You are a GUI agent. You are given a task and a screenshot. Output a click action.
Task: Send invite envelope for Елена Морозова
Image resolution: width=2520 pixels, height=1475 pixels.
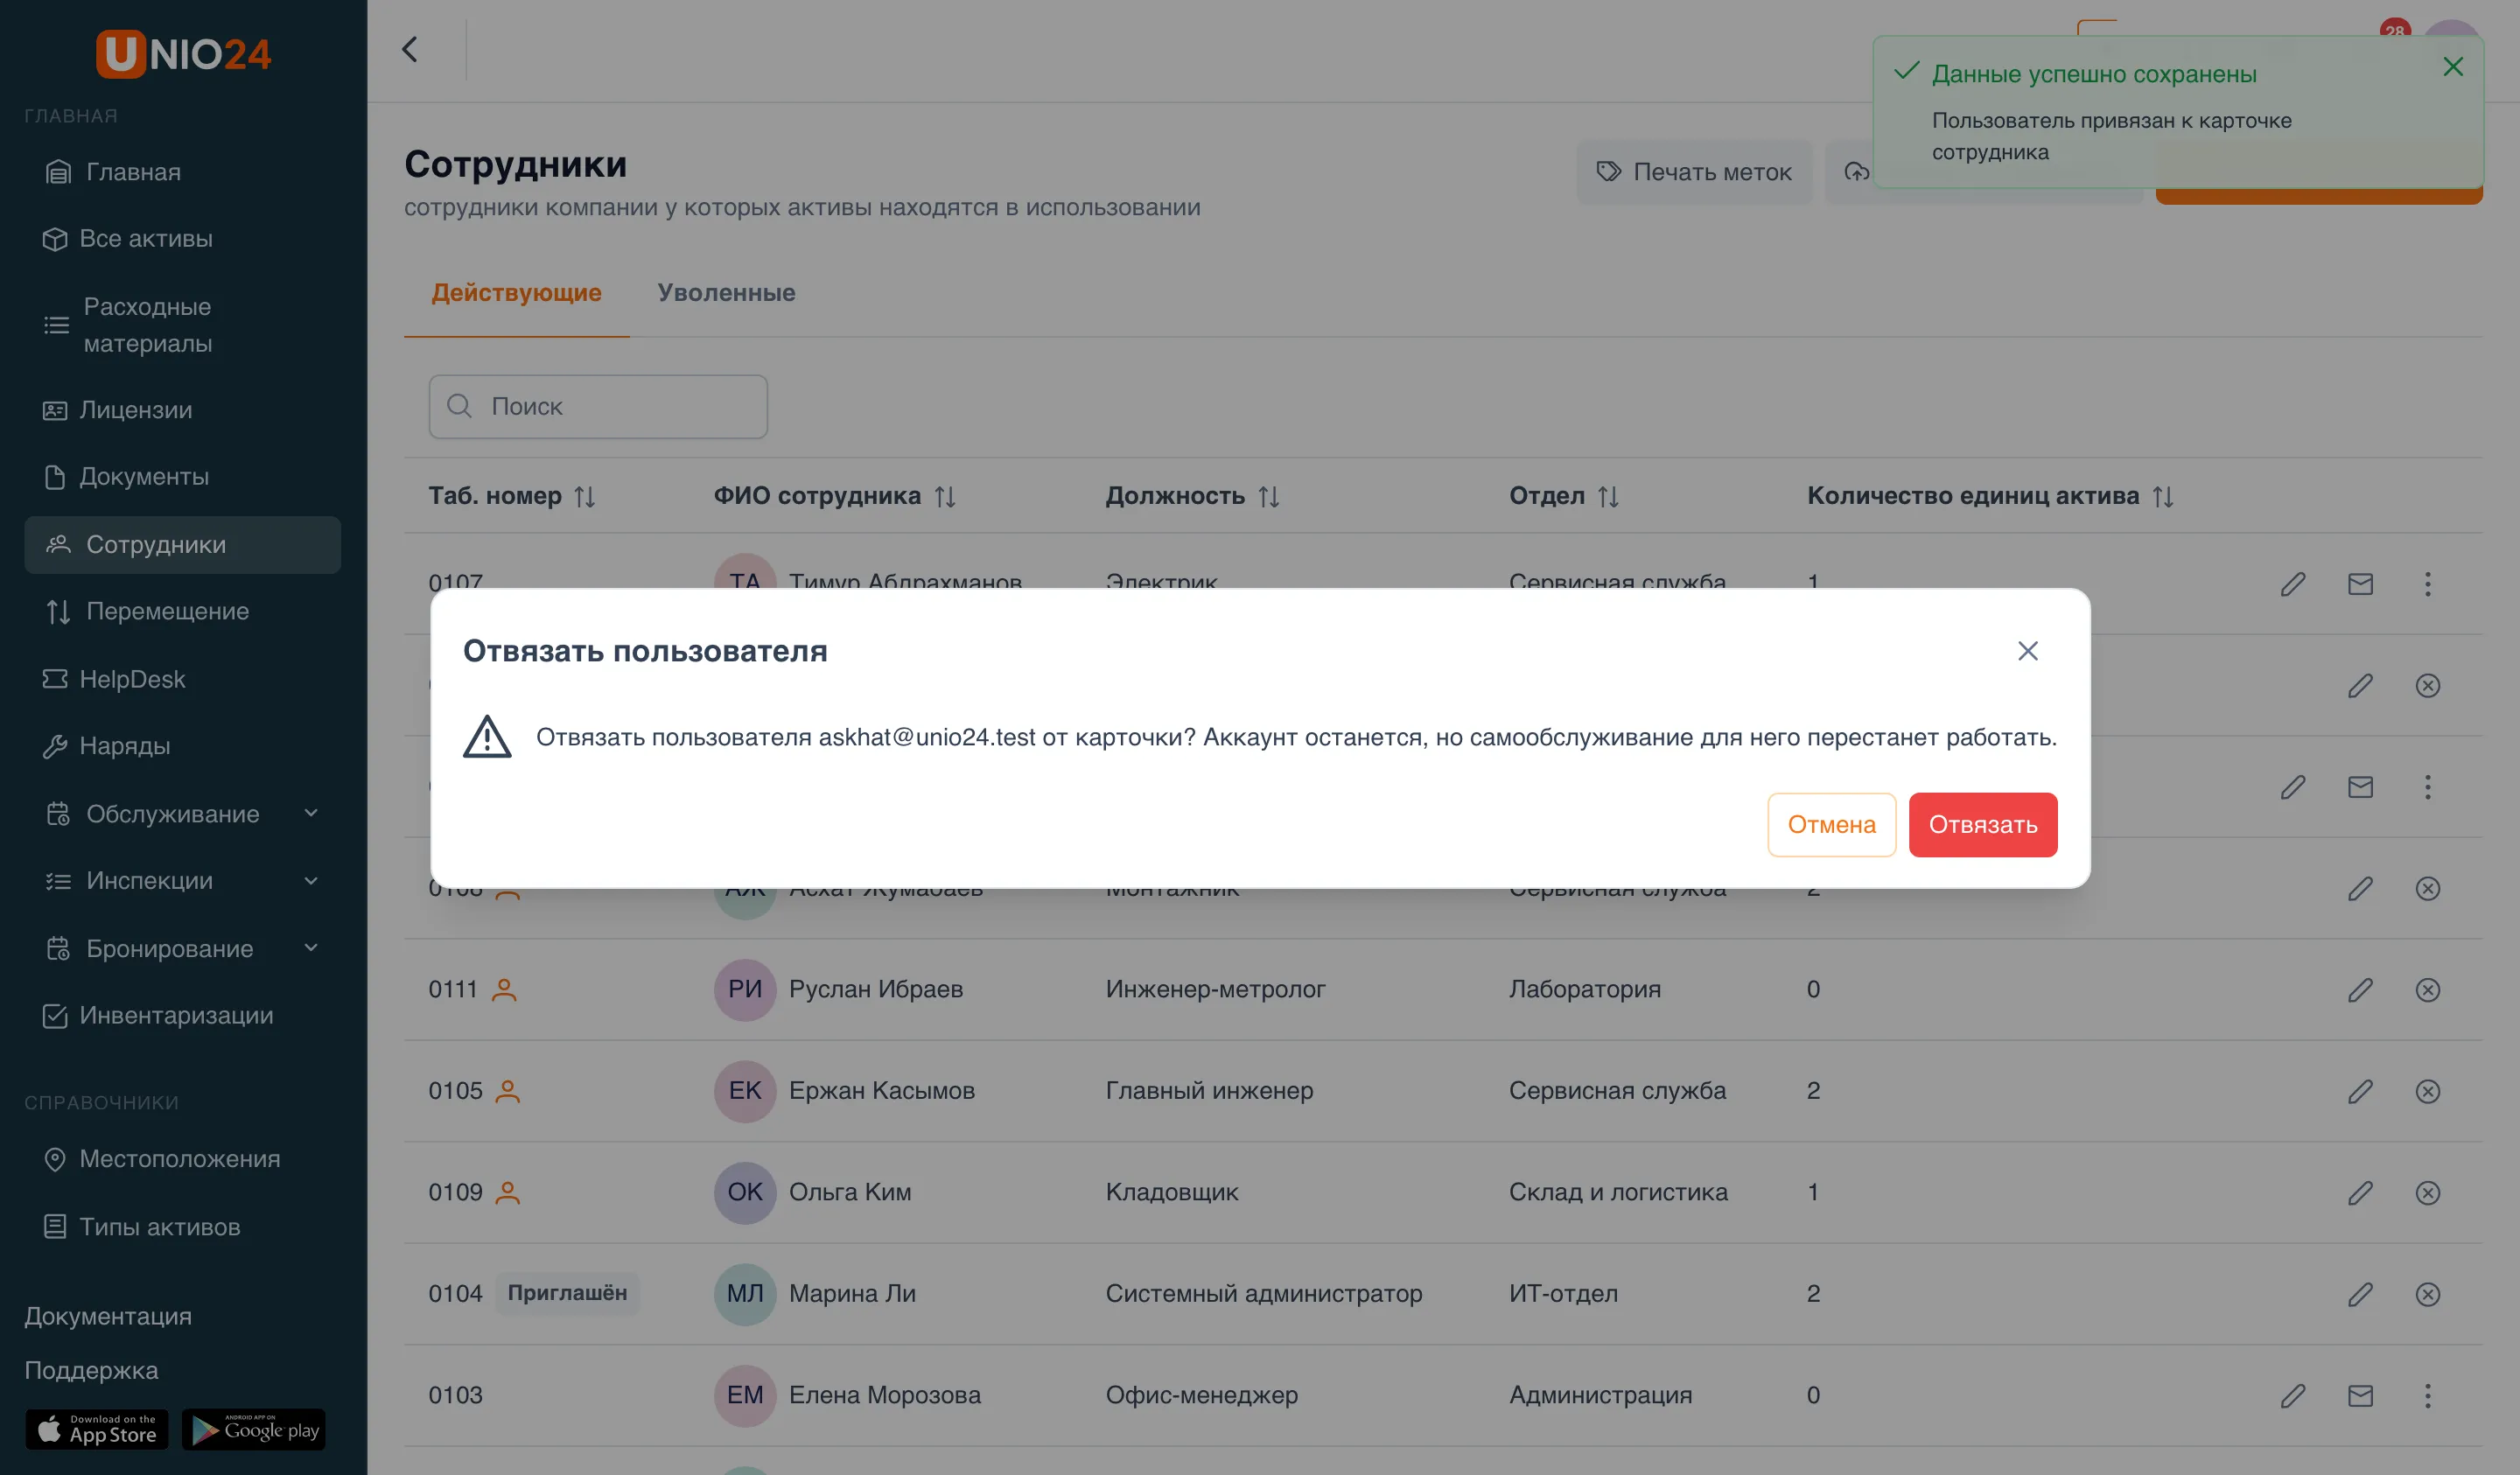tap(2360, 1396)
